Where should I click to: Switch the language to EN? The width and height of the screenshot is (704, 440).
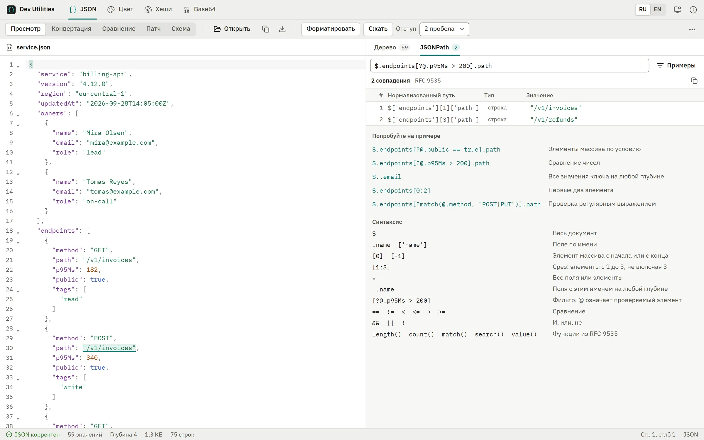point(658,9)
